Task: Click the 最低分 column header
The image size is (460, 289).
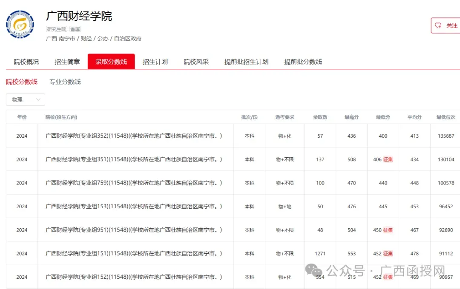Action: point(383,117)
